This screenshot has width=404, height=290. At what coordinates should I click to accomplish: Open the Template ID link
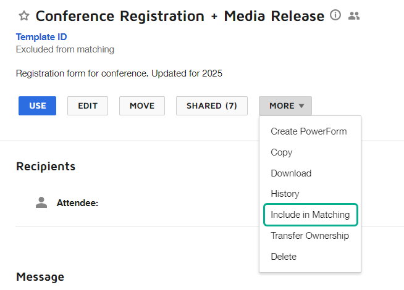[x=41, y=38]
